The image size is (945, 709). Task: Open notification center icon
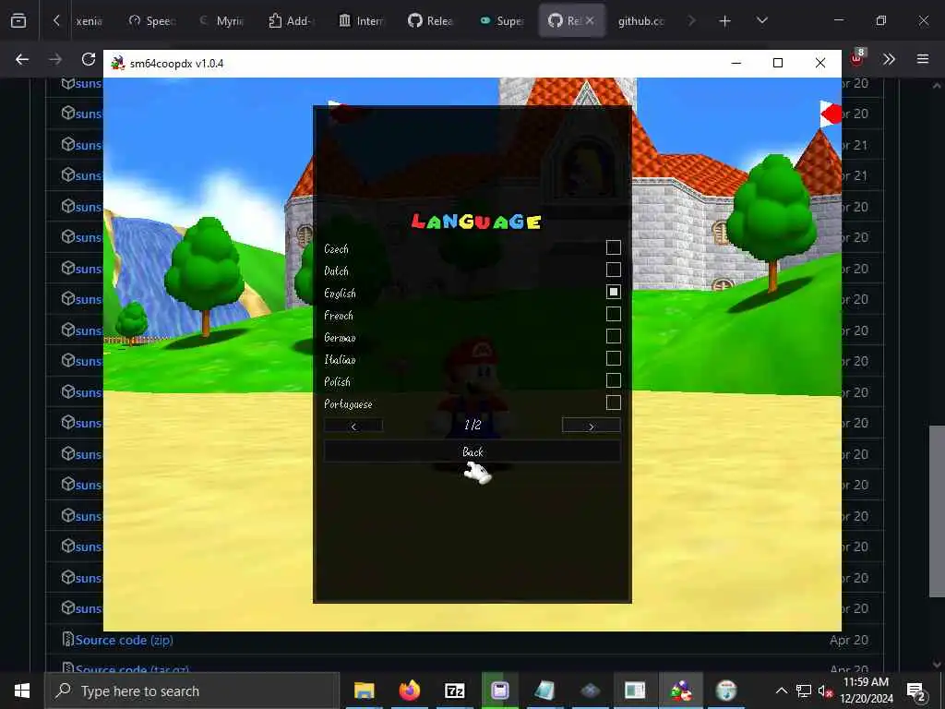pyautogui.click(x=916, y=691)
